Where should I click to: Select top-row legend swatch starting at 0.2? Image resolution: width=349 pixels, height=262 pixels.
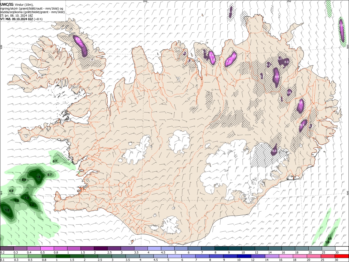click(x=7, y=248)
